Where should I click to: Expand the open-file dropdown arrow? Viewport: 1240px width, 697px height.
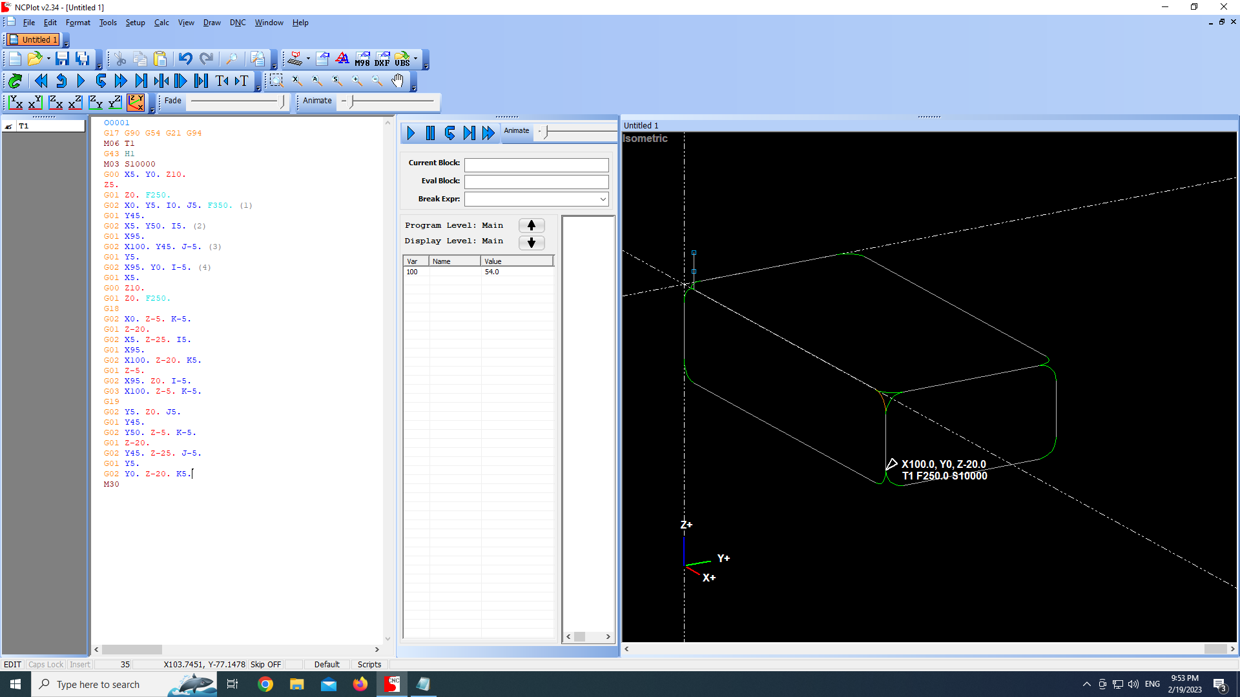coord(48,59)
